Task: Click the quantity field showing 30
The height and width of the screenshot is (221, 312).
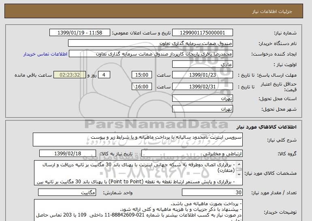Action: point(212,193)
